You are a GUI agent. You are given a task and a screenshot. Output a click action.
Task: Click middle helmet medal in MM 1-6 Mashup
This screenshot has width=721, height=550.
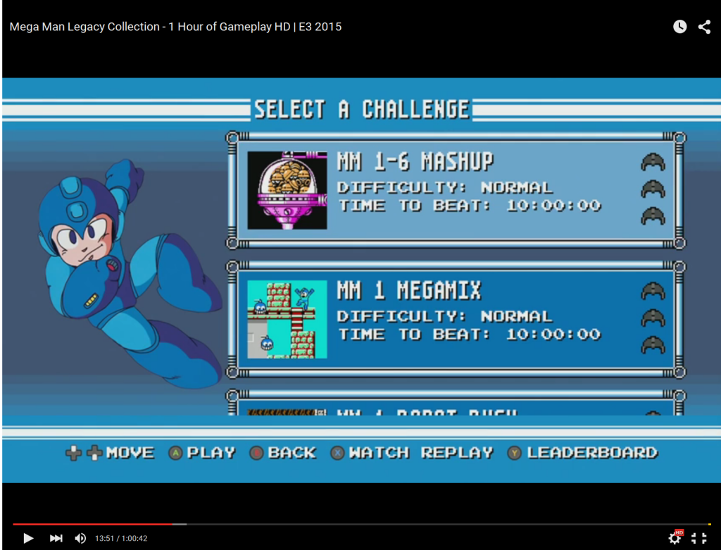(x=653, y=189)
